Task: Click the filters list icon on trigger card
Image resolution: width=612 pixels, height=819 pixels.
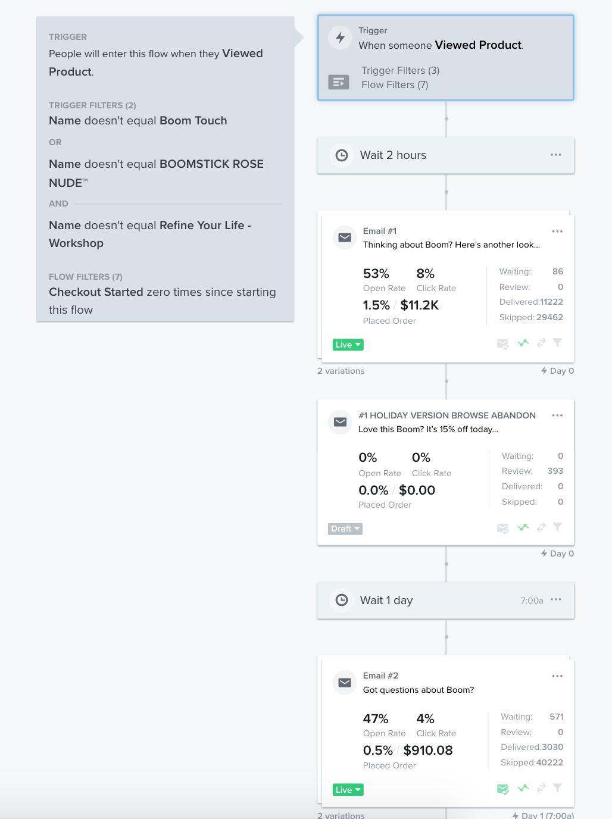Action: [x=339, y=82]
